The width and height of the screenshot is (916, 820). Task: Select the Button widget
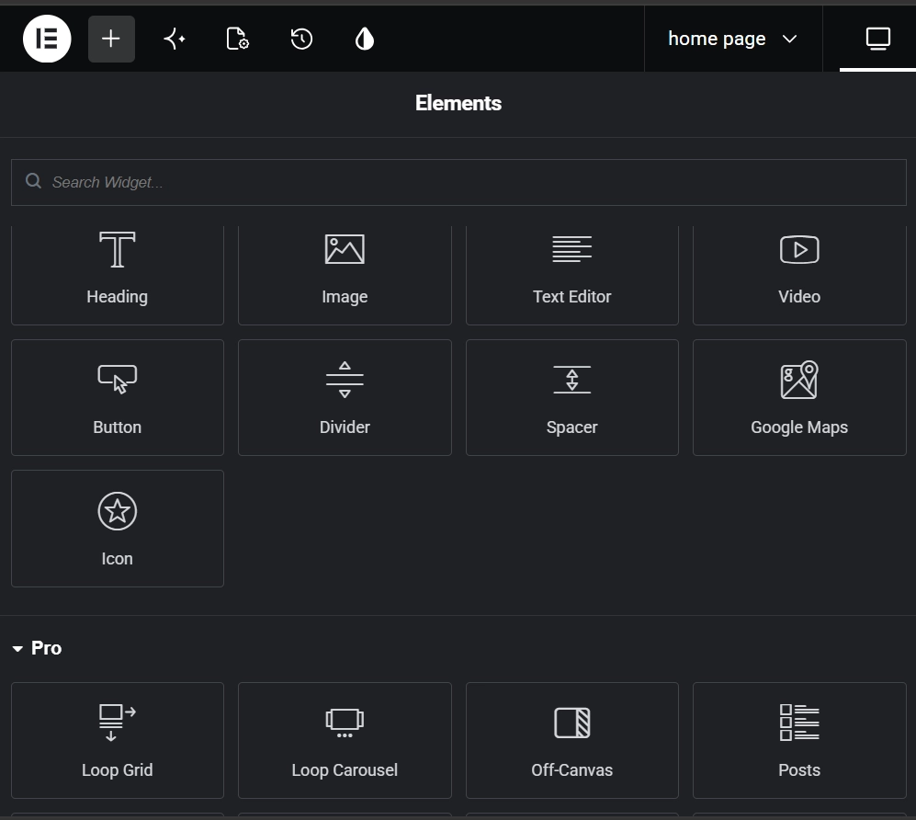tap(118, 397)
